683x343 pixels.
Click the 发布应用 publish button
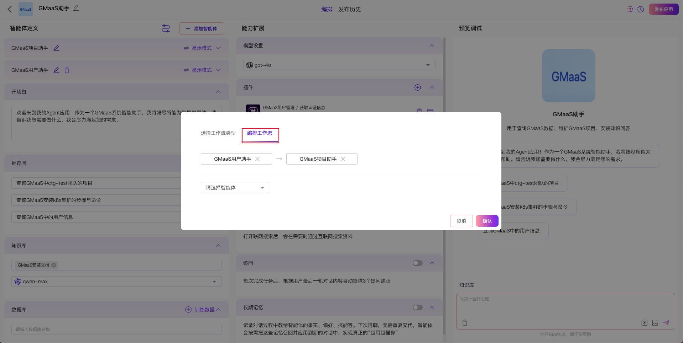664,9
